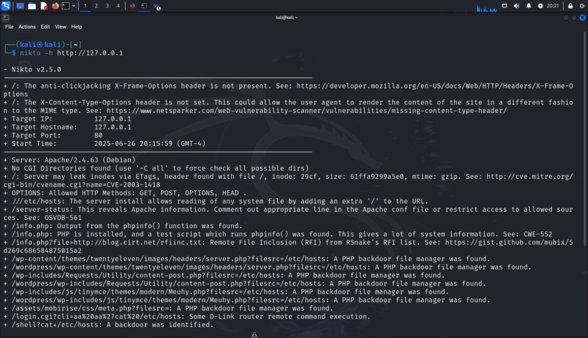Launch terminal emulator from panel

65,6
